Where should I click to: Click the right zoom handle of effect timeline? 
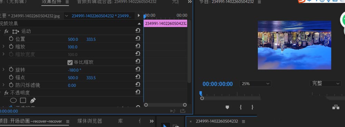pos(185,105)
